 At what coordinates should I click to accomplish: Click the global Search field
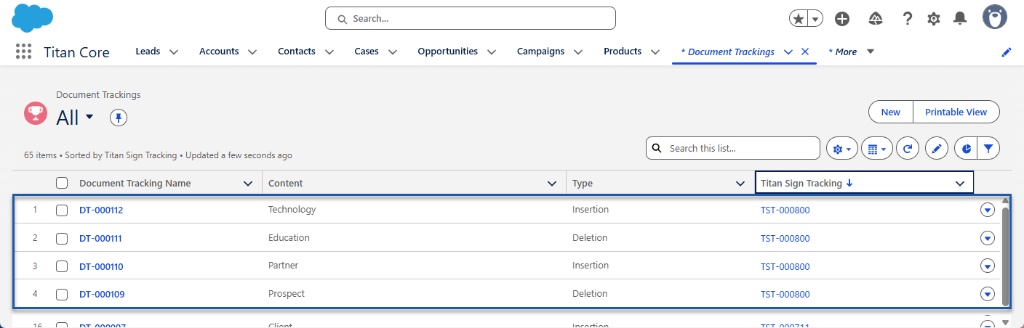pos(471,18)
